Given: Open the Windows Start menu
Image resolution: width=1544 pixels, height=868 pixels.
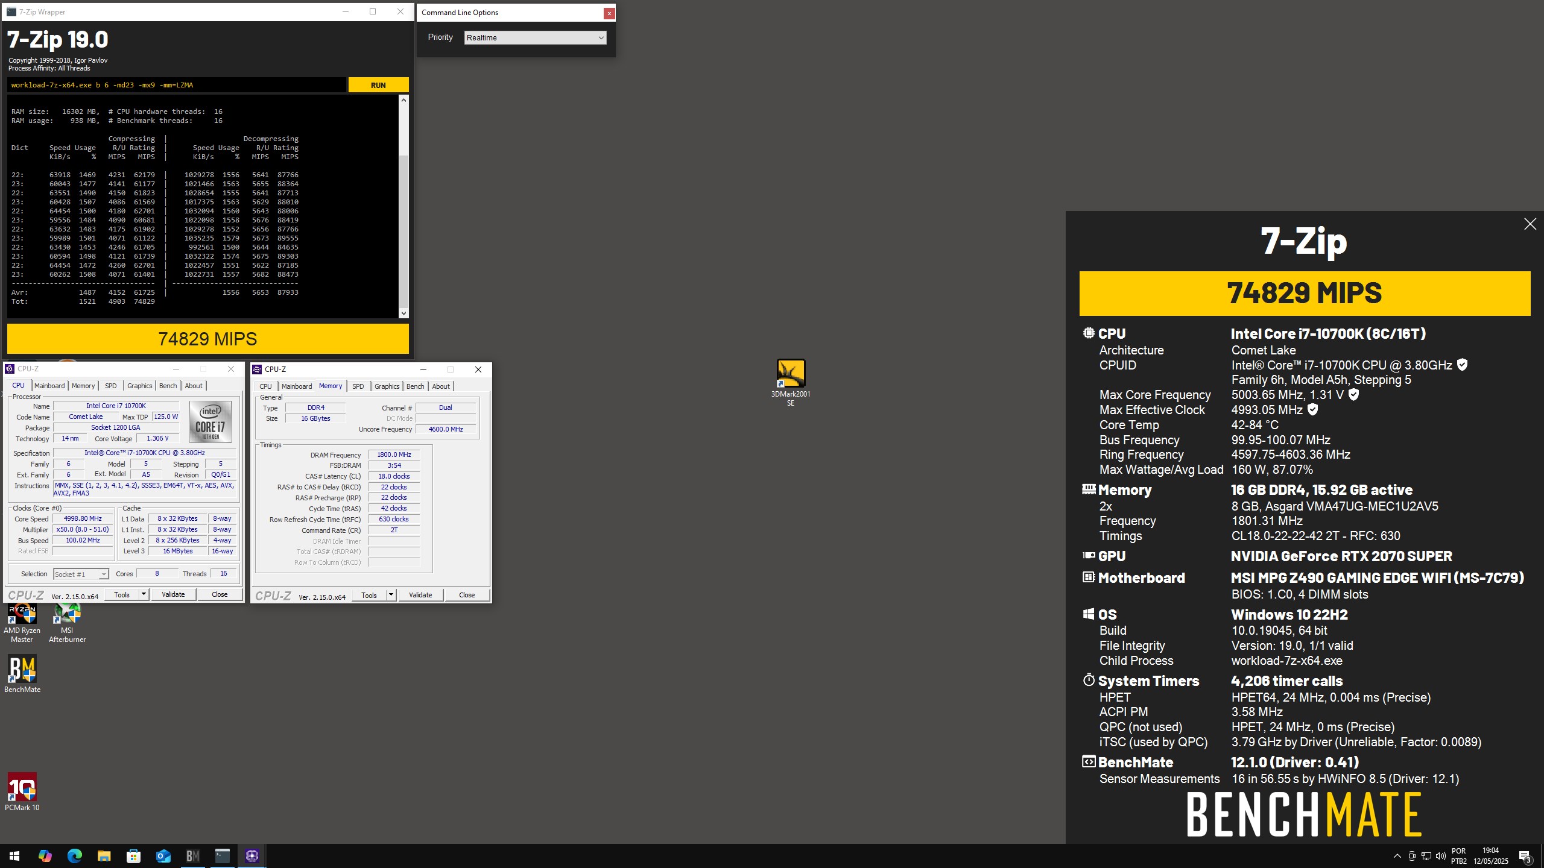Looking at the screenshot, I should (x=14, y=856).
